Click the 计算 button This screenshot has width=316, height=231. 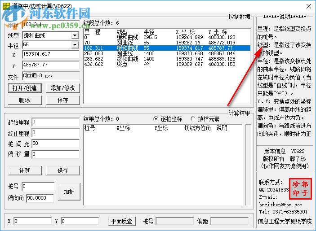(x=25, y=170)
